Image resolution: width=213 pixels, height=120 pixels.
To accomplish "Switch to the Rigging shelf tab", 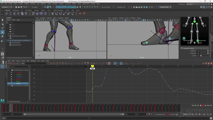I will click(x=8, y=10).
